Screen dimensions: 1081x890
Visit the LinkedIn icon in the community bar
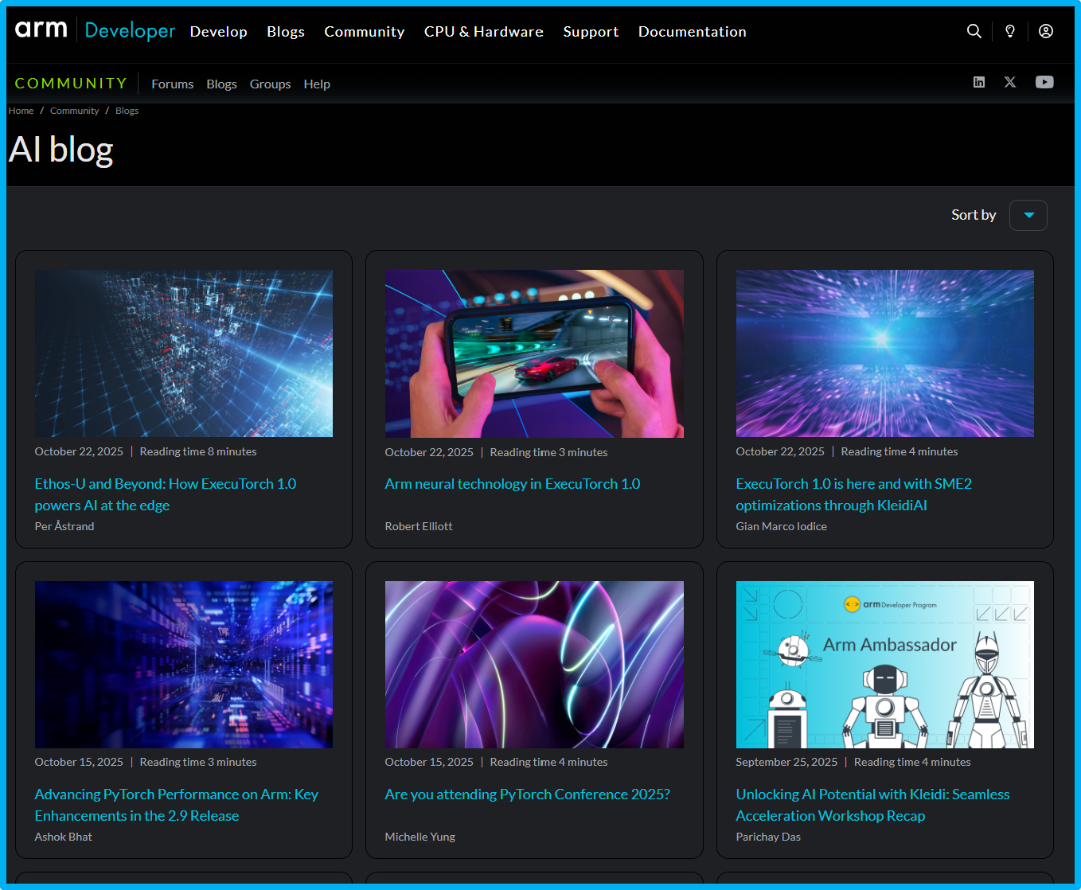(979, 82)
